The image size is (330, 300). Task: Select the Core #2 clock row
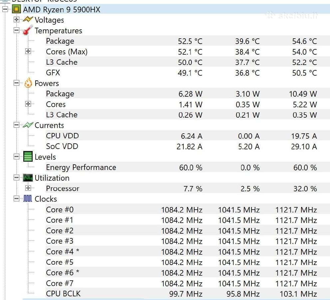coord(188,230)
